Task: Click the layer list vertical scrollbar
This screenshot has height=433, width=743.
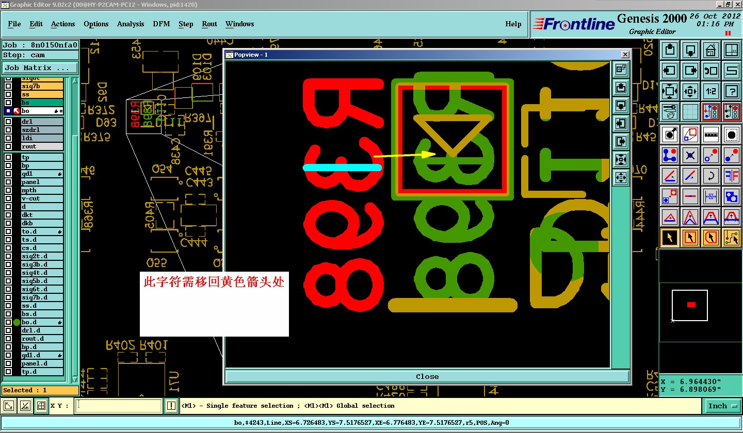Action: (75, 230)
